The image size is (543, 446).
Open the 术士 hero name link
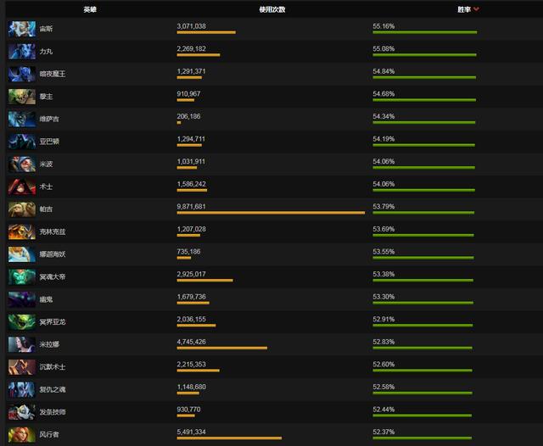click(46, 187)
